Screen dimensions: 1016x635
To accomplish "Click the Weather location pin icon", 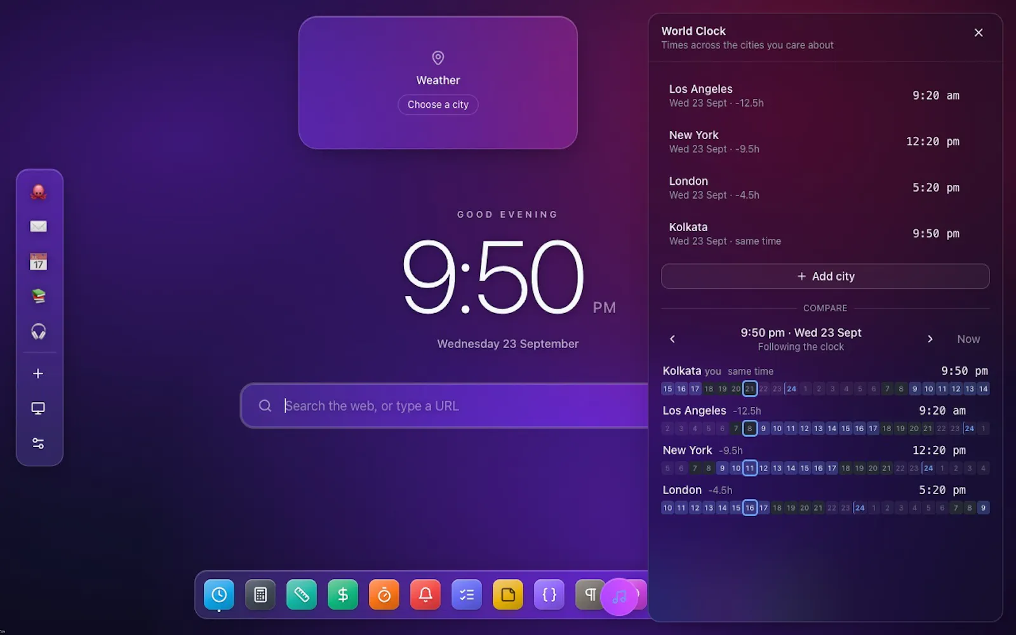I will tap(438, 58).
